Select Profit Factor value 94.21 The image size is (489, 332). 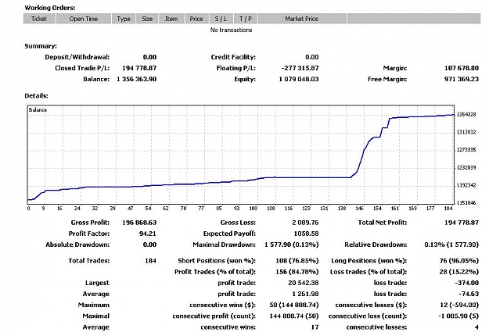[x=148, y=234]
